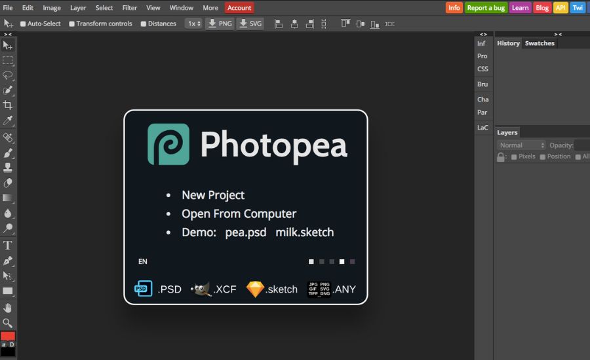Select the Crop tool
The image size is (590, 360).
pos(8,105)
